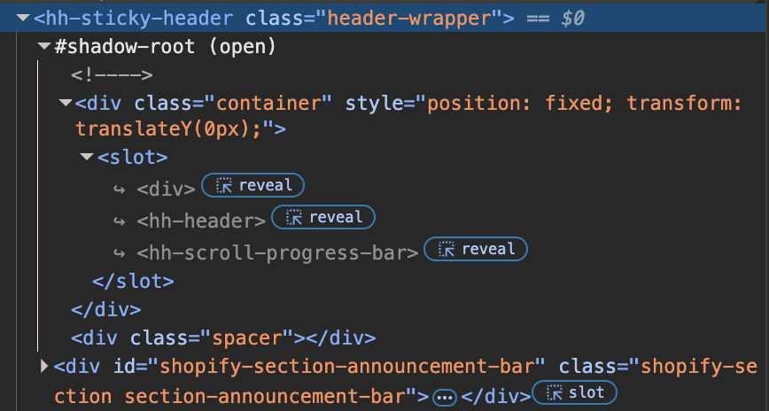
Task: Select the empty comment node
Action: point(112,75)
